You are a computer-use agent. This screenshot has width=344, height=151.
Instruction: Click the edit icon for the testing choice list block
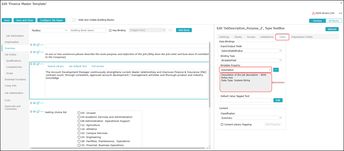click(38, 112)
